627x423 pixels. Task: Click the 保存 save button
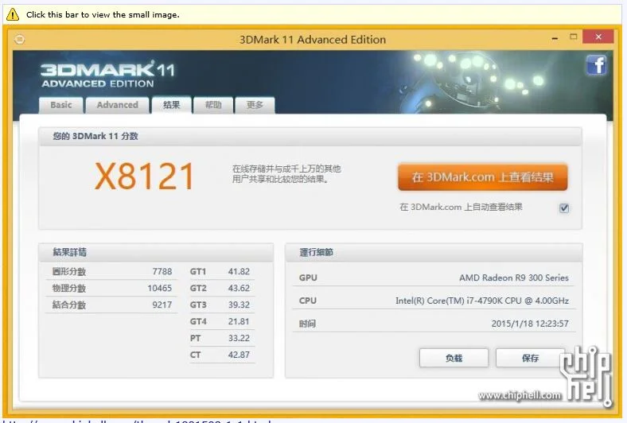tap(530, 358)
